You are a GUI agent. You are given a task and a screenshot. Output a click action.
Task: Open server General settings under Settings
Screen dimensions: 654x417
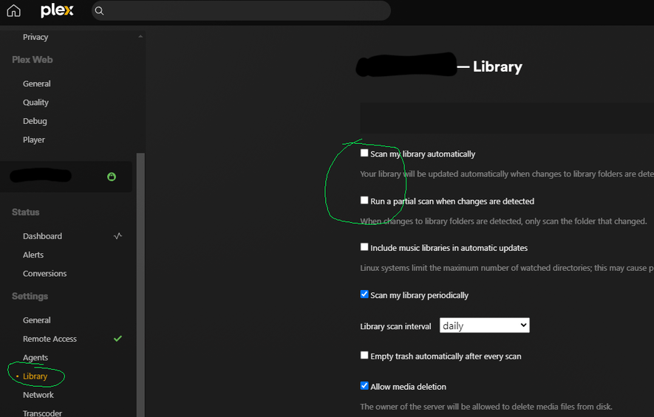[x=37, y=320]
